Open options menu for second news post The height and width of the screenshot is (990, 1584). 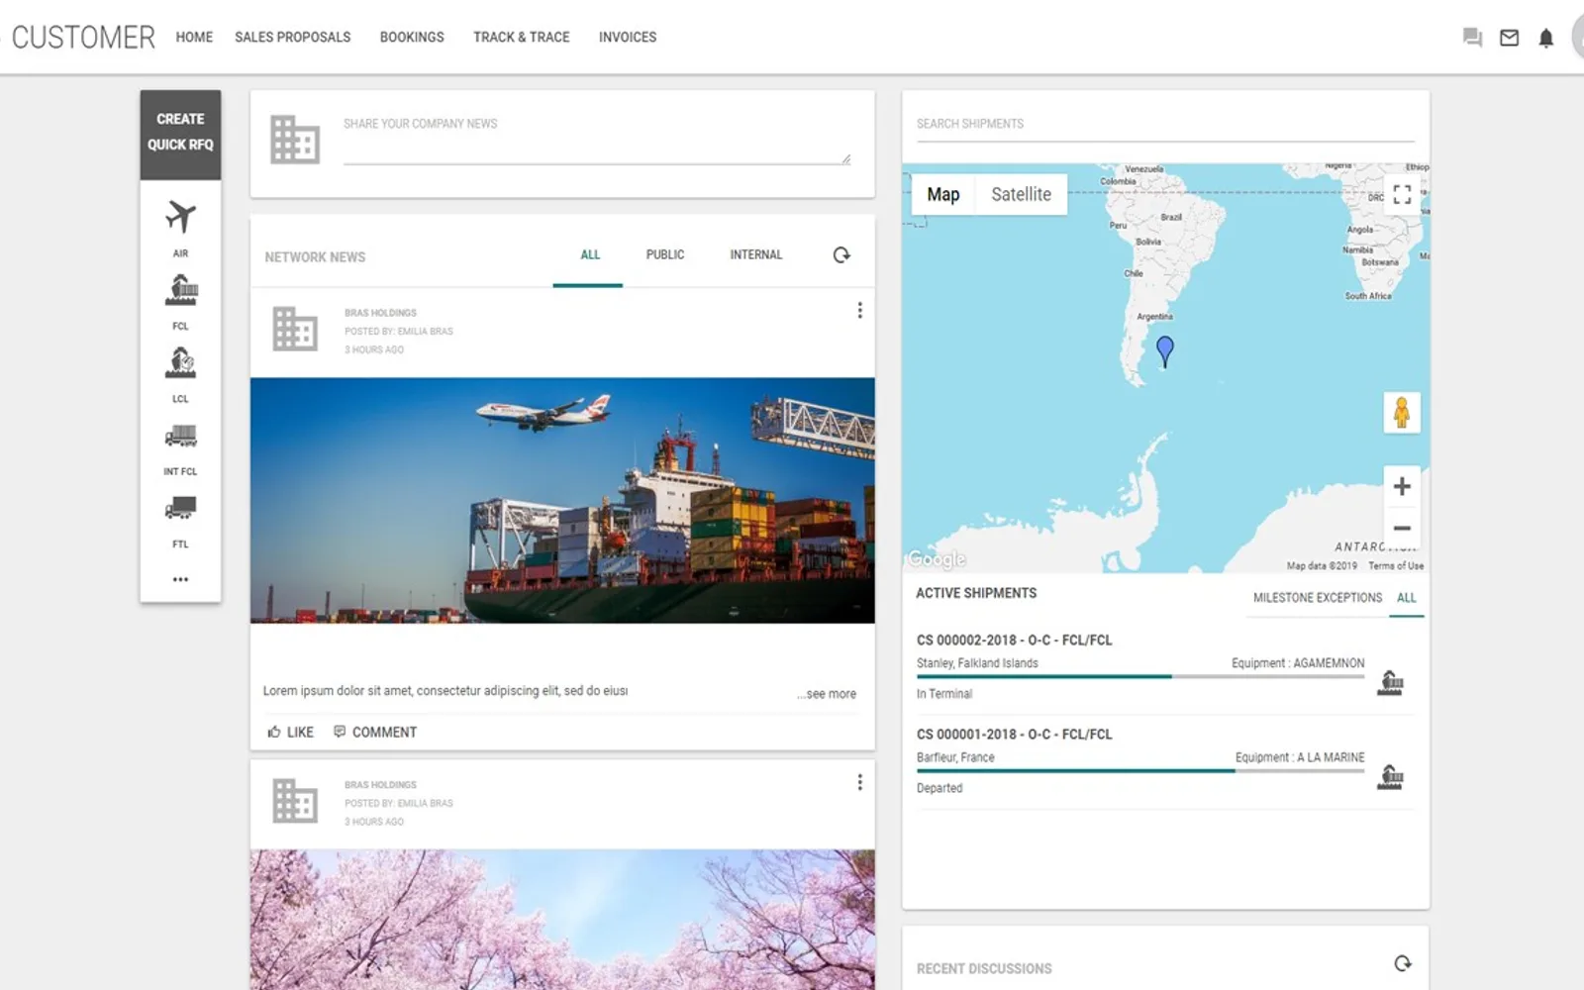[859, 782]
